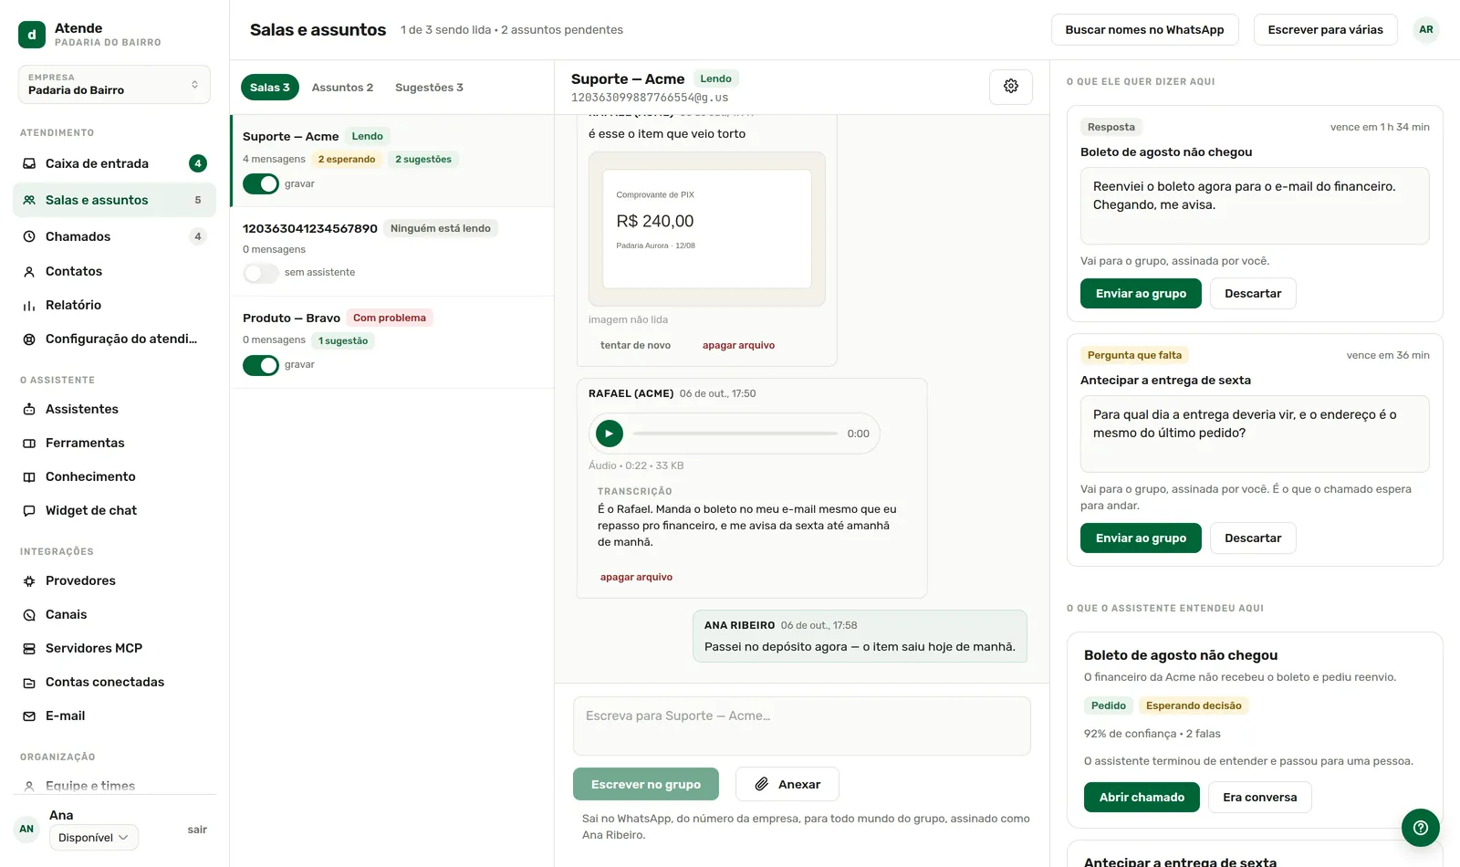Discard the Antecipar a entrega question suggestion
Image resolution: width=1460 pixels, height=867 pixels.
point(1253,538)
